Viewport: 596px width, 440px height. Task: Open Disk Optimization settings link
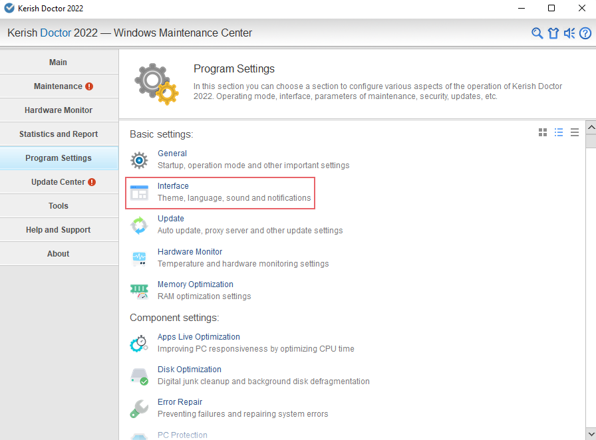[x=190, y=370]
